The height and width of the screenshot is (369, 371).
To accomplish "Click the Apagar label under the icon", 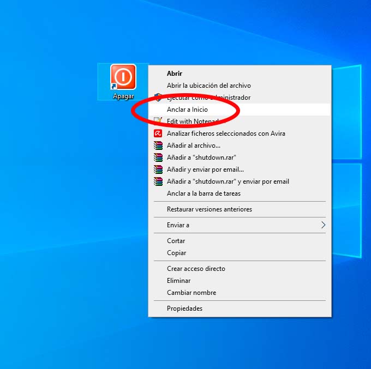I will [123, 96].
